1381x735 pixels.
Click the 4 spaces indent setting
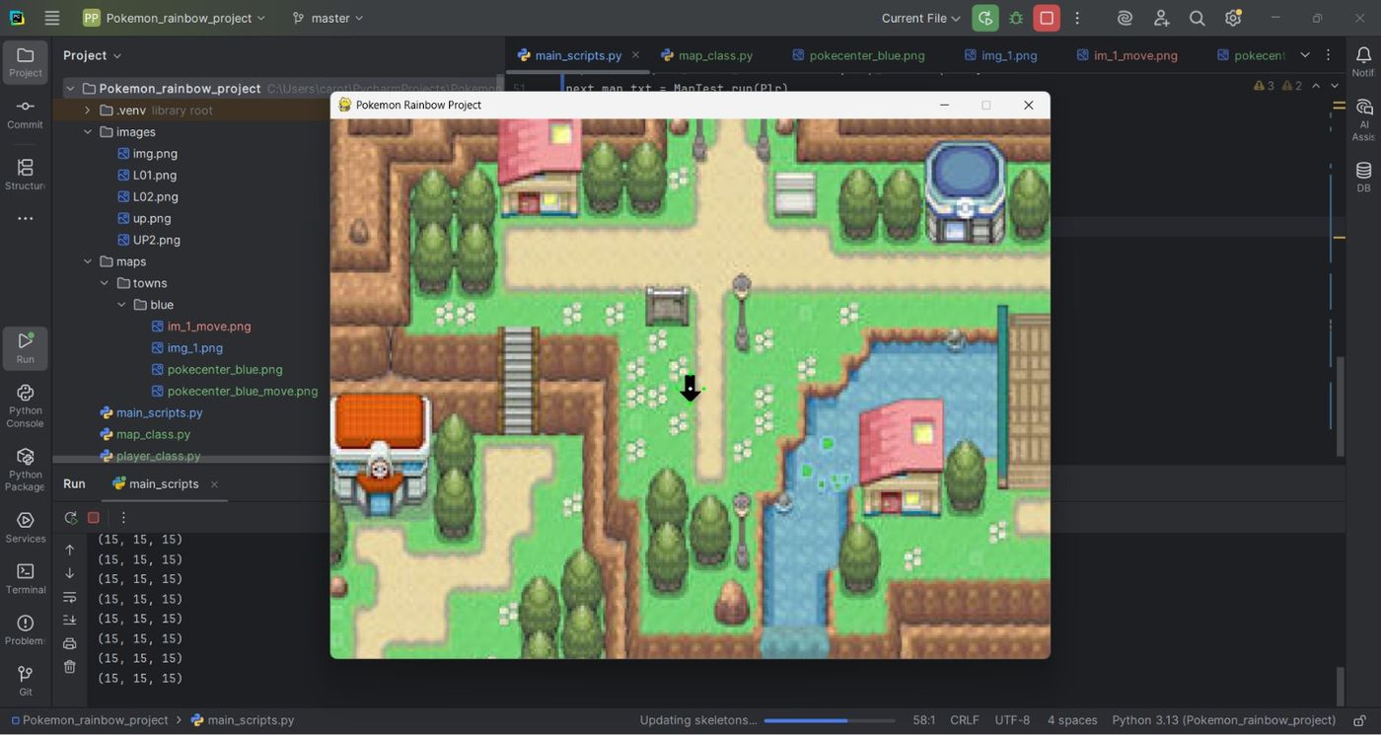click(1072, 720)
